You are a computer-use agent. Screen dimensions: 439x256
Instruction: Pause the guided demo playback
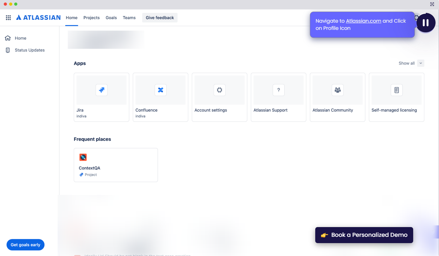tap(425, 23)
